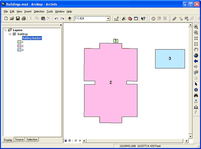
Task: Show the ArcToolbox window red toolbox icon
Action: pos(130,18)
